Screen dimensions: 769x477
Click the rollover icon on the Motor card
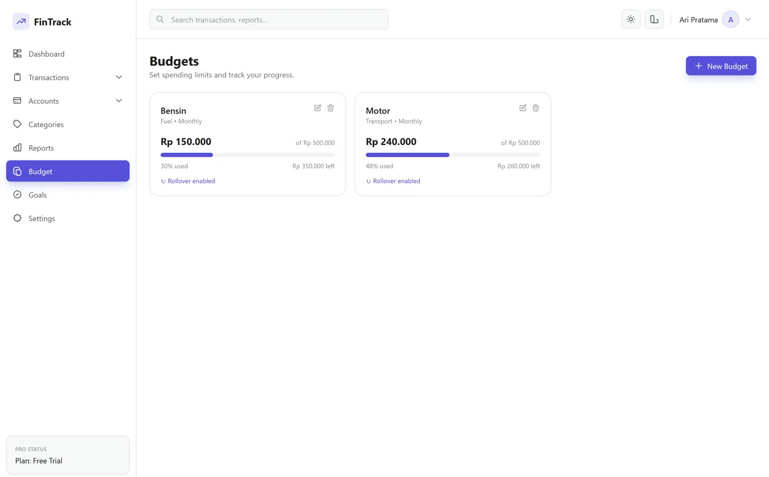coord(368,181)
